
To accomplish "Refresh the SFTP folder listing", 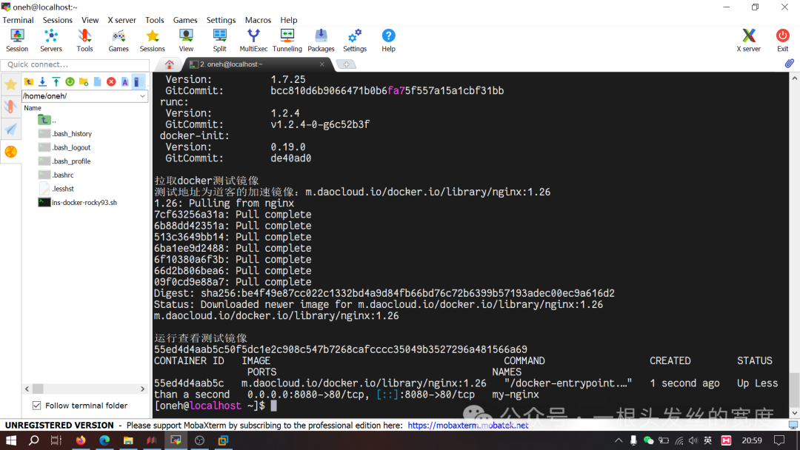I will pyautogui.click(x=70, y=82).
